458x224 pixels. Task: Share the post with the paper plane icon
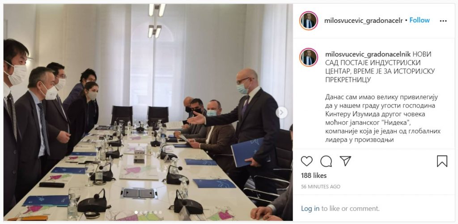point(345,161)
